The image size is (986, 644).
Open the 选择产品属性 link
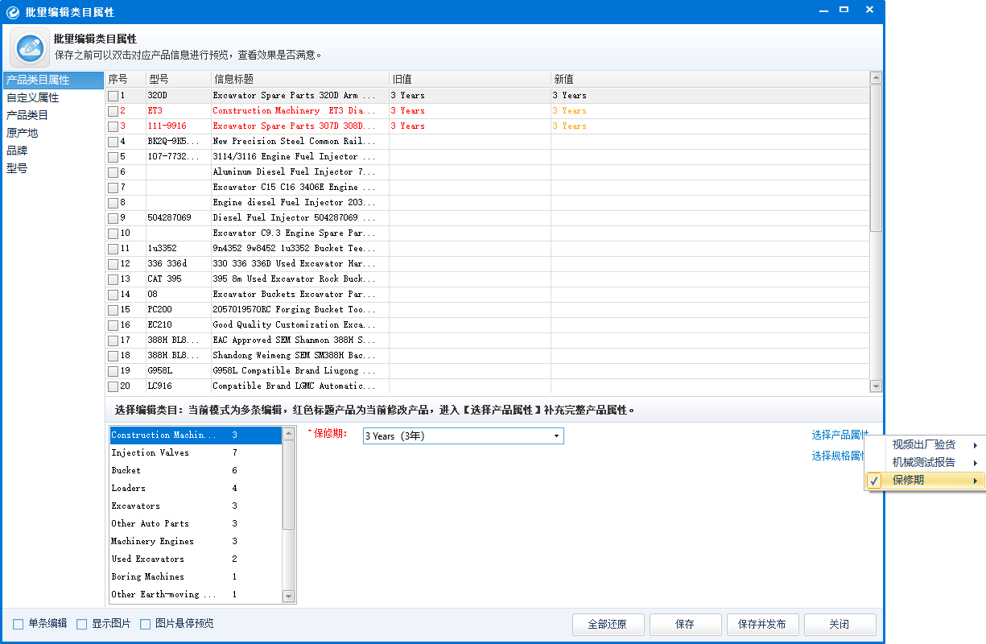coord(840,435)
